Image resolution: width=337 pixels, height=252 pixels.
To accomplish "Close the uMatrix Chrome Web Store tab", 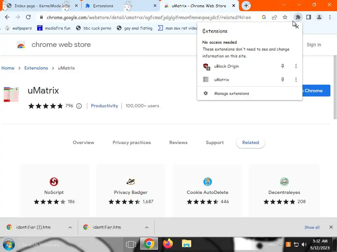I will [x=234, y=6].
